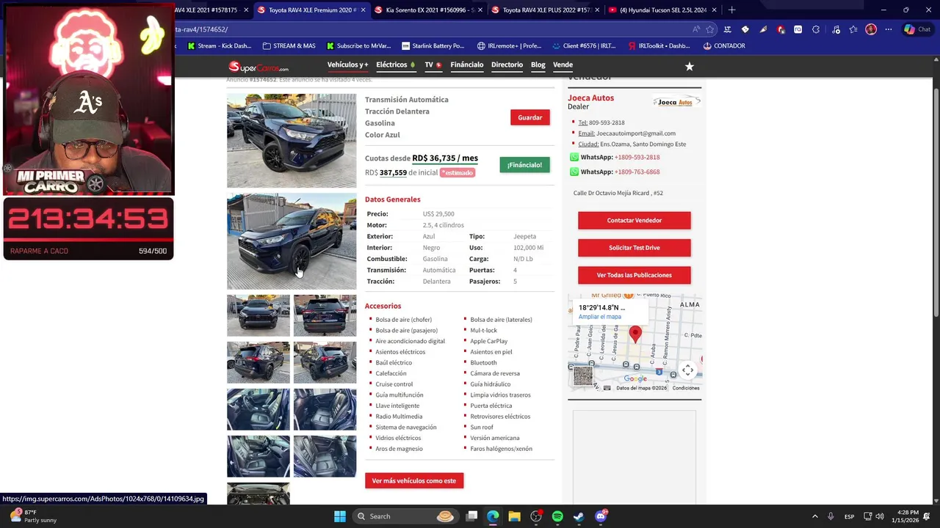
Task: Open the front view small car thumbnail
Action: pyautogui.click(x=258, y=315)
